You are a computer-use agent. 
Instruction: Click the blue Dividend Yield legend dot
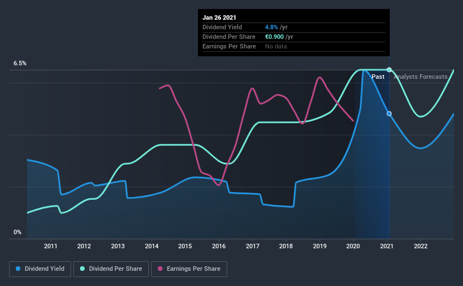18,269
